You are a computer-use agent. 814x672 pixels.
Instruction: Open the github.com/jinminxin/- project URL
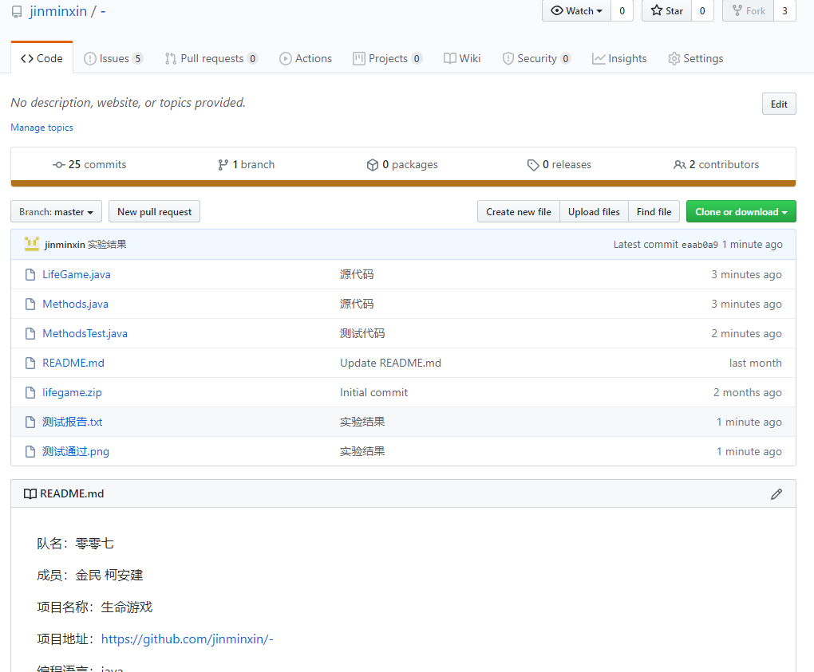coord(187,639)
